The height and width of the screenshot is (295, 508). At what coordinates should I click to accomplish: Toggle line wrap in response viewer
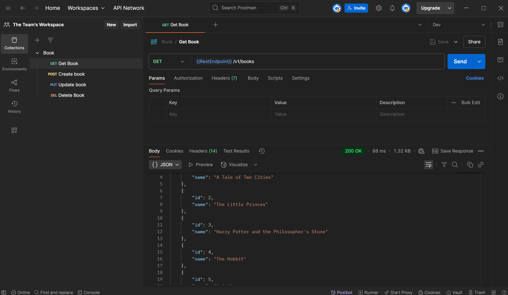pyautogui.click(x=428, y=164)
